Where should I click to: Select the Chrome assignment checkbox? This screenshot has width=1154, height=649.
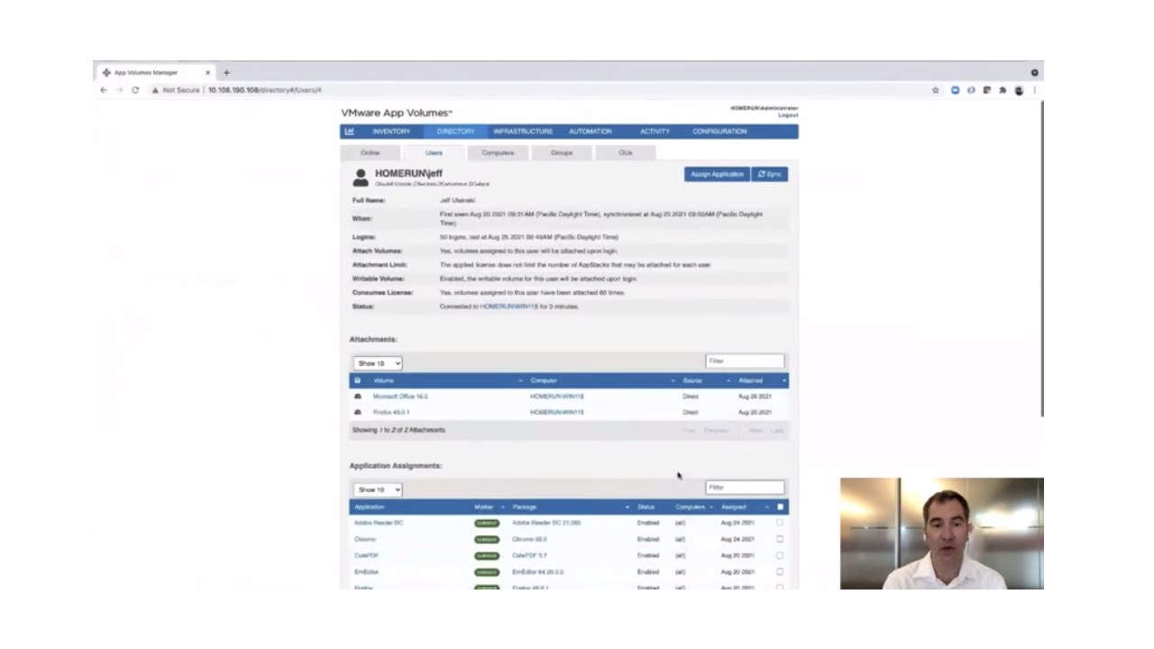(780, 539)
